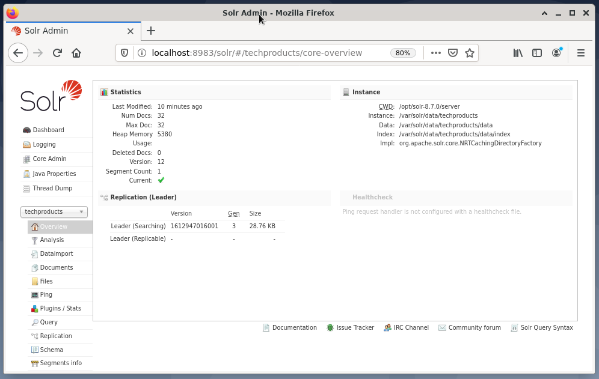Click the Solr logo
Viewport: 599px width, 379px height.
[51, 96]
